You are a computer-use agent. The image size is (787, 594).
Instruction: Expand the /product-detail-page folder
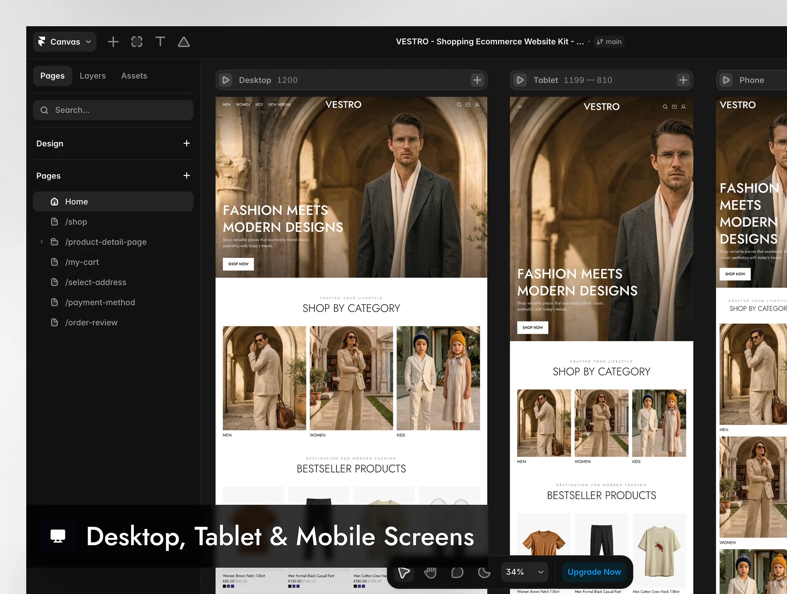(42, 242)
